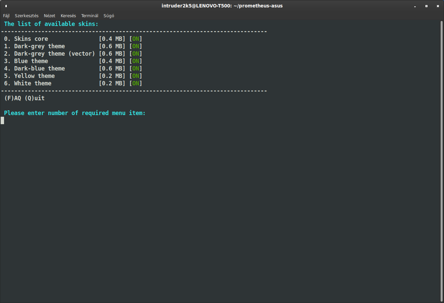Click the Dark-grey theme (vector) line
444x303 pixels.
(x=73, y=54)
